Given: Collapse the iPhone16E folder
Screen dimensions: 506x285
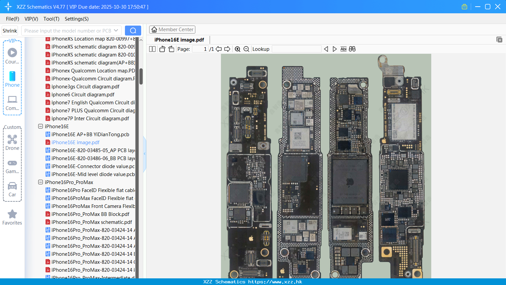Looking at the screenshot, I should (41, 127).
